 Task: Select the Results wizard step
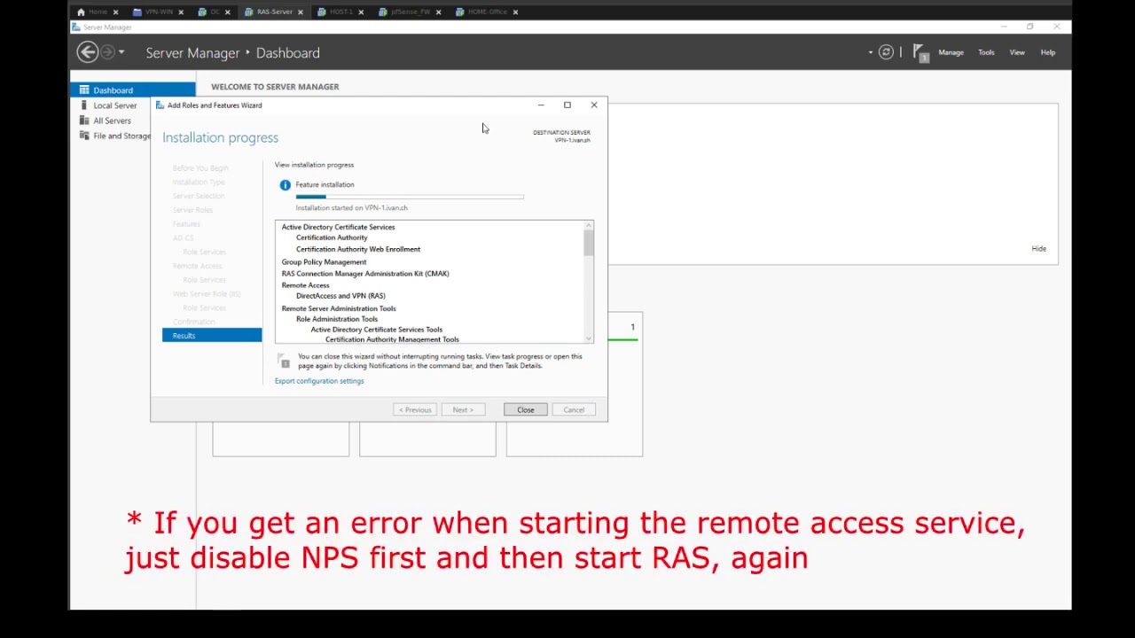[x=212, y=335]
